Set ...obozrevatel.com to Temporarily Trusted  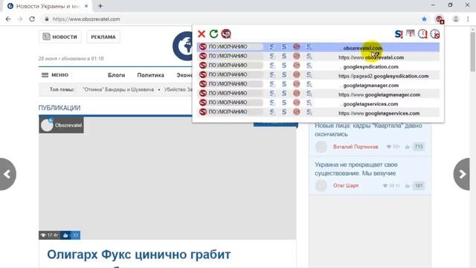(x=272, y=47)
